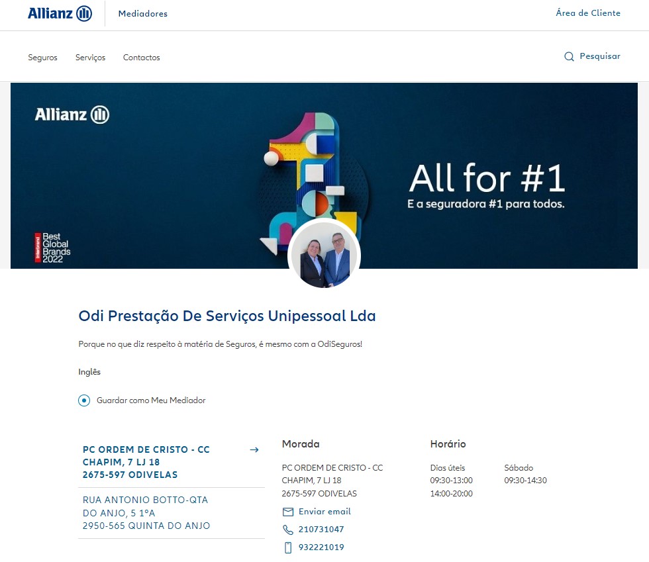This screenshot has height=562, width=649.
Task: Click the phone handset icon beside 210731047
Action: click(287, 530)
